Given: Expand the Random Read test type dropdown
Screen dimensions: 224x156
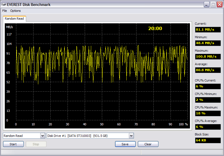Looking at the screenshot, I should coord(42,136).
